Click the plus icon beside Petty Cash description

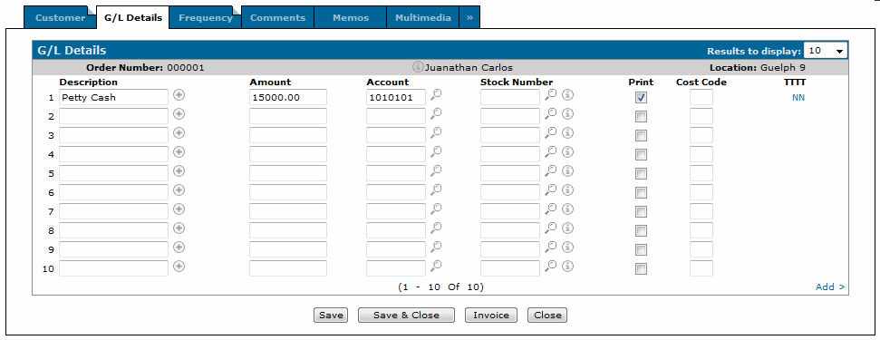point(179,95)
